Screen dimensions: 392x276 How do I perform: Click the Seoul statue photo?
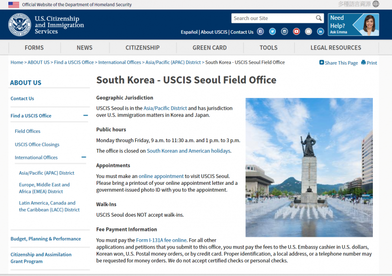[309, 167]
